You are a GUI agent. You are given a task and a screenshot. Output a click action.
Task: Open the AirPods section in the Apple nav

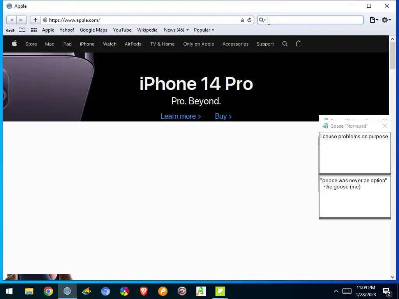[x=133, y=44]
